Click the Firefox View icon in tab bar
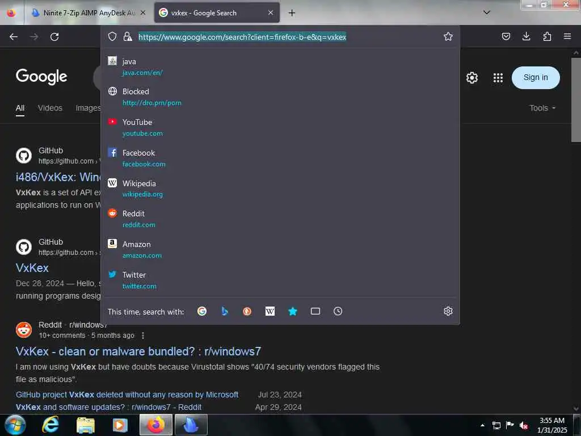The image size is (581, 436). (x=11, y=13)
